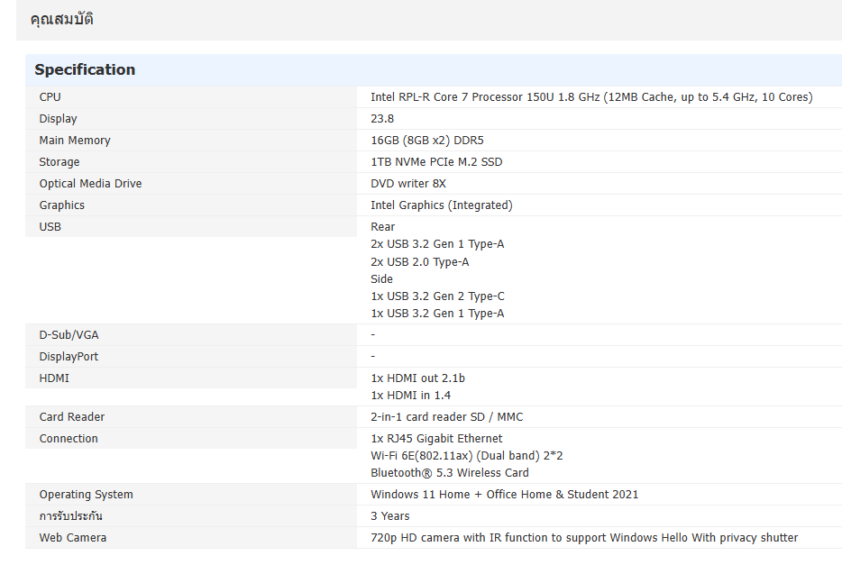Click the 1x USB 3.2 Gen 1 Type-A line
This screenshot has width=842, height=574.
point(437,314)
